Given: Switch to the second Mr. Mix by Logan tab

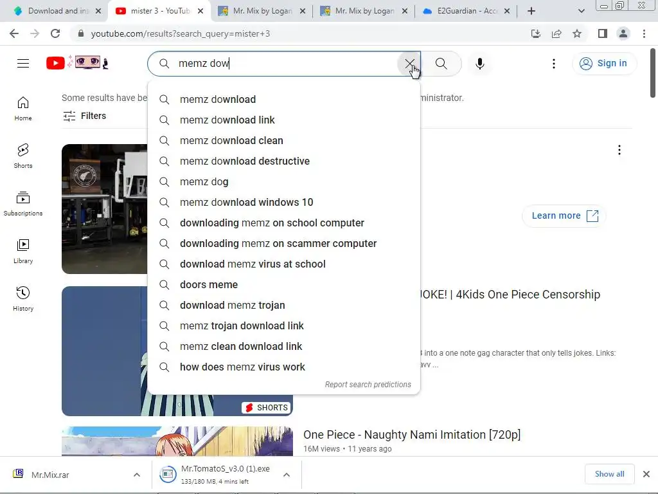Looking at the screenshot, I should (x=364, y=11).
